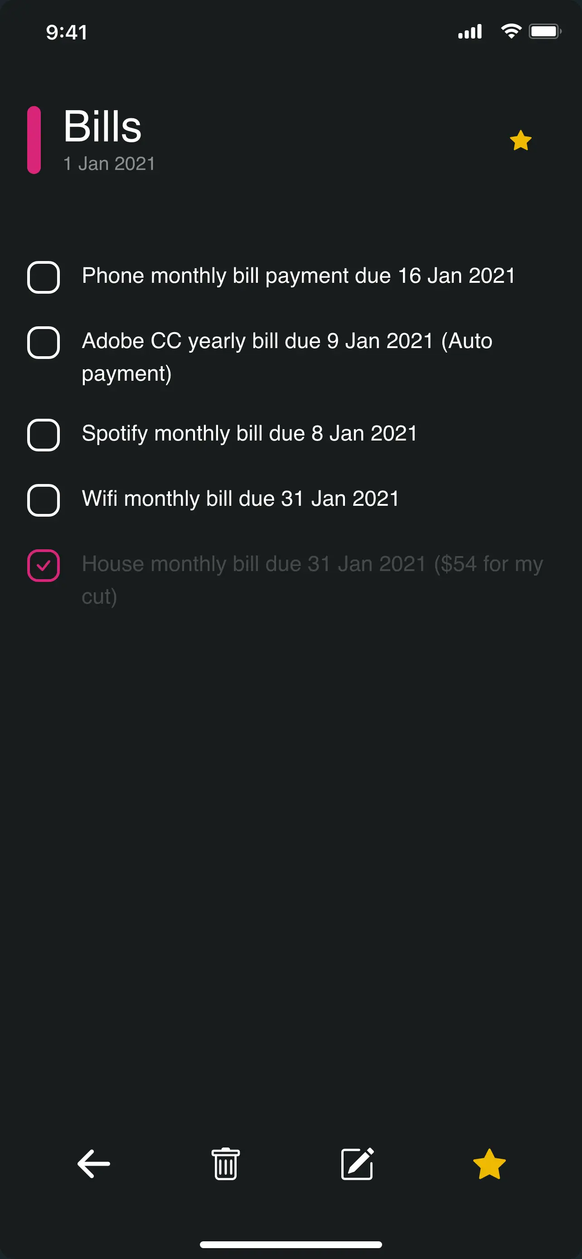Tap the Wifi monthly bill item text
This screenshot has height=1259, width=582.
pyautogui.click(x=240, y=499)
